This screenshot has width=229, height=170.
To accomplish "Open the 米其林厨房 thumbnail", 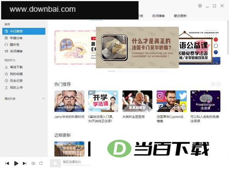I will pos(137,101).
